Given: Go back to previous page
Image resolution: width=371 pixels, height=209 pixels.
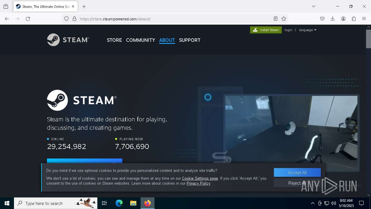Looking at the screenshot, I should click(x=7, y=19).
